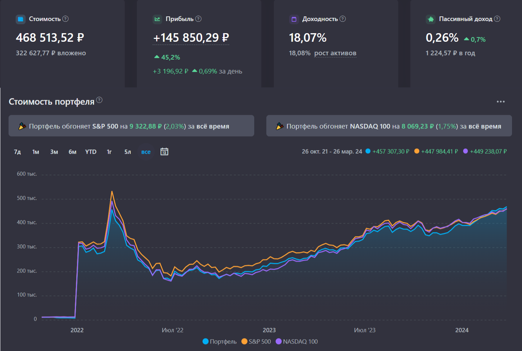The width and height of the screenshot is (522, 351).
Task: Click help icon beside Прибыль
Action: pos(199,19)
